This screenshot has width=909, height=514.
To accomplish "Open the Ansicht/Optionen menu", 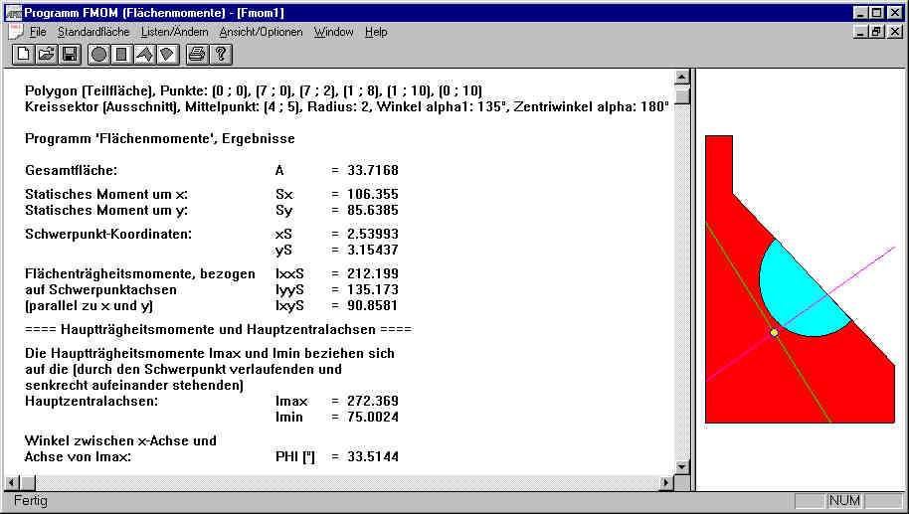I will 261,32.
